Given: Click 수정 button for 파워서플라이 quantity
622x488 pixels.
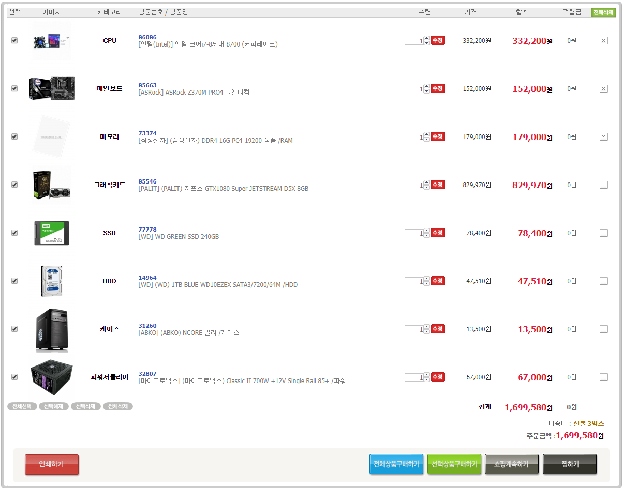Looking at the screenshot, I should click(438, 377).
